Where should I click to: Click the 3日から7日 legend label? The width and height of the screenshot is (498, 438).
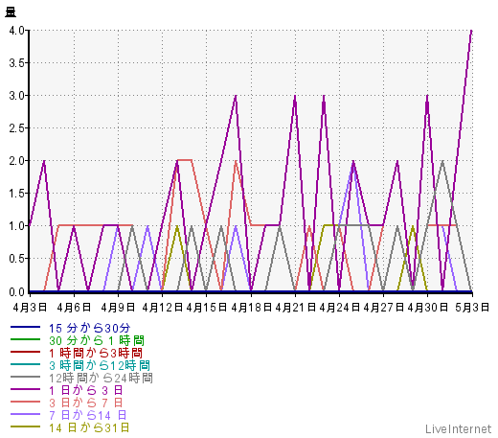(x=86, y=403)
